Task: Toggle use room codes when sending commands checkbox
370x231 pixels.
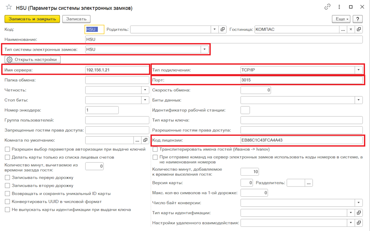Action: (x=155, y=157)
